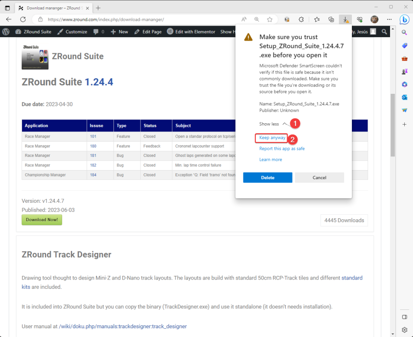Open the trackdesigner user manual wiki link
This screenshot has height=337, width=413.
[123, 326]
